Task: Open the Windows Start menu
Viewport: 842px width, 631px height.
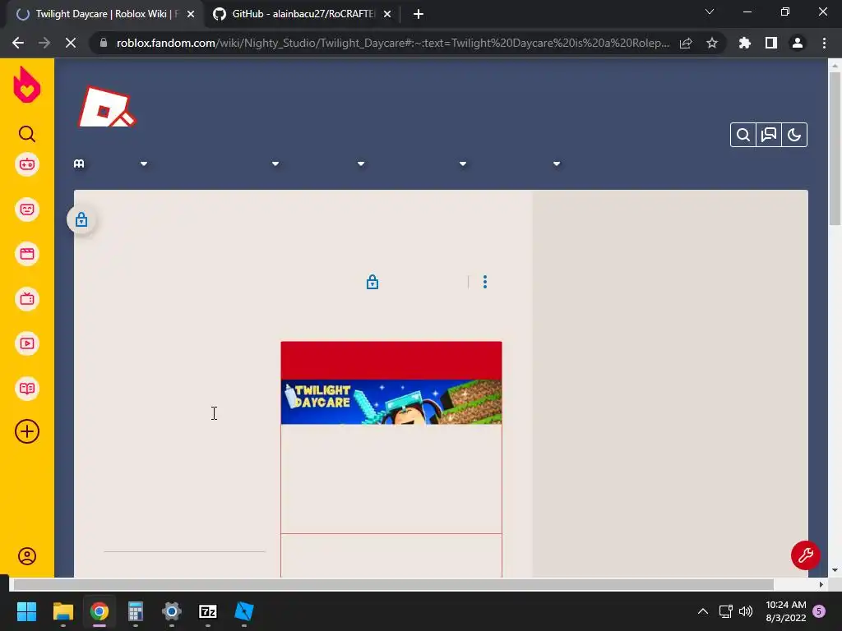Action: click(x=26, y=611)
